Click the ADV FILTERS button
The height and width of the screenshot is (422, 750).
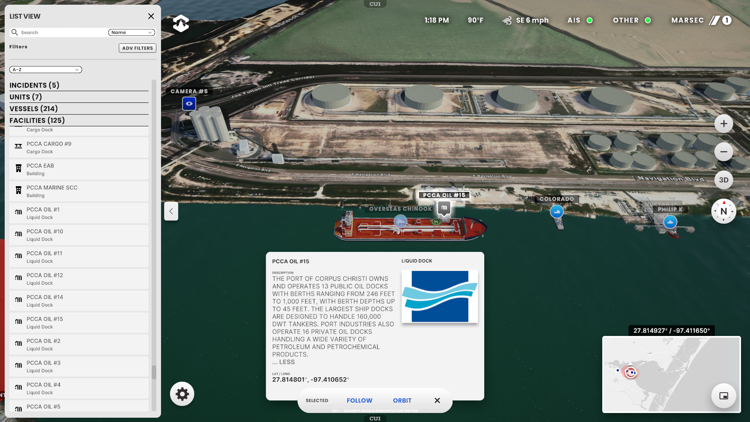click(x=137, y=48)
